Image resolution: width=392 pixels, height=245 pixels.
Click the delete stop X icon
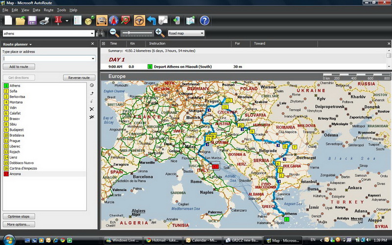tap(92, 109)
